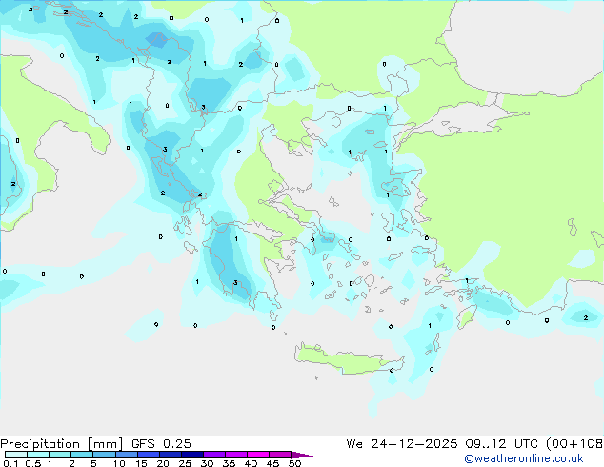Click the "50" legend scale label
This screenshot has width=604, height=467.
coord(294,463)
